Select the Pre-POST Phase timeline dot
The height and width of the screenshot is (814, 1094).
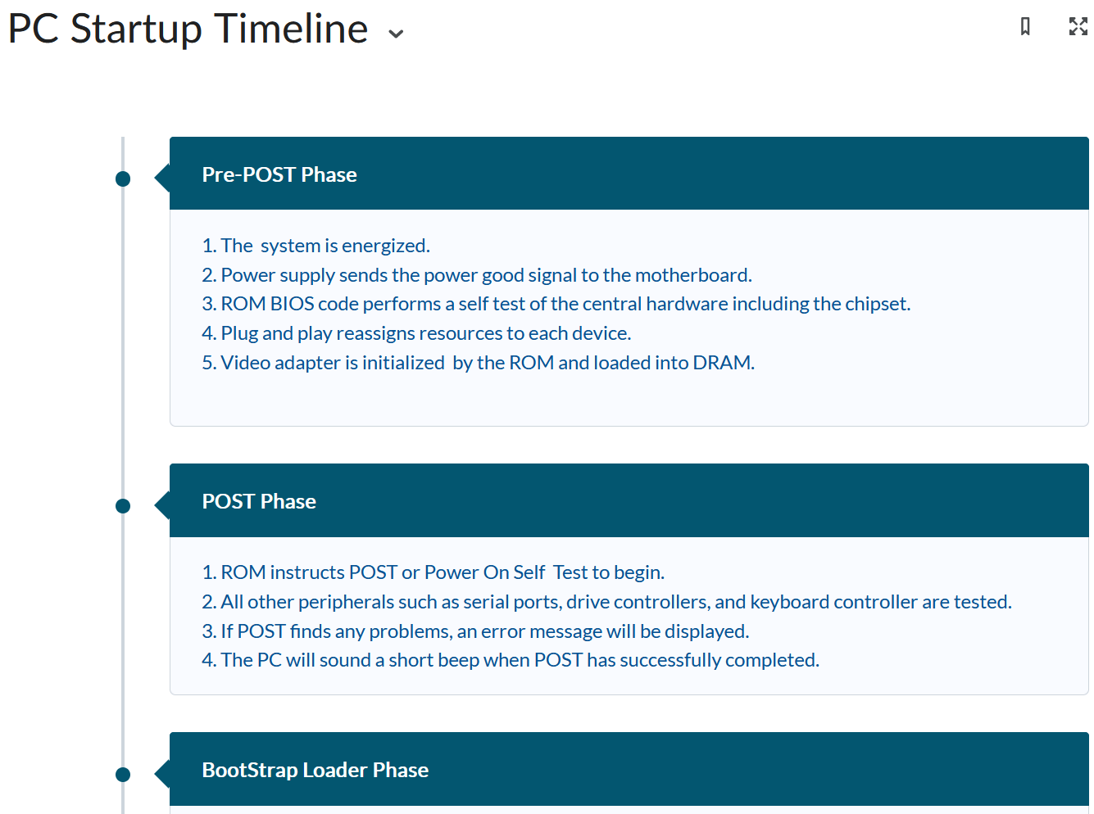pos(123,179)
